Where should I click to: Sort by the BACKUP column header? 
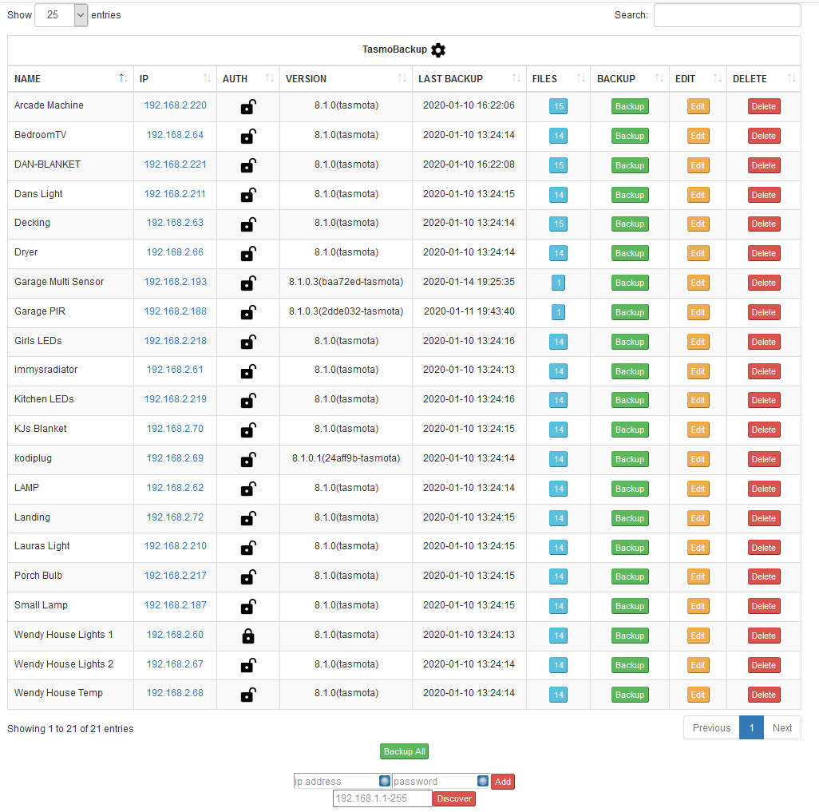(x=629, y=78)
